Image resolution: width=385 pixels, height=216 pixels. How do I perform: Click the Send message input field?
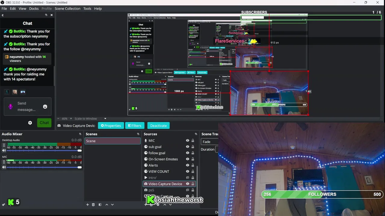27,106
